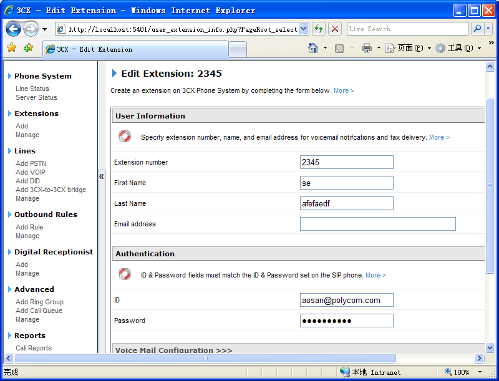This screenshot has height=381, width=499.
Task: Click the Add to Favorites icon
Action: 28,48
